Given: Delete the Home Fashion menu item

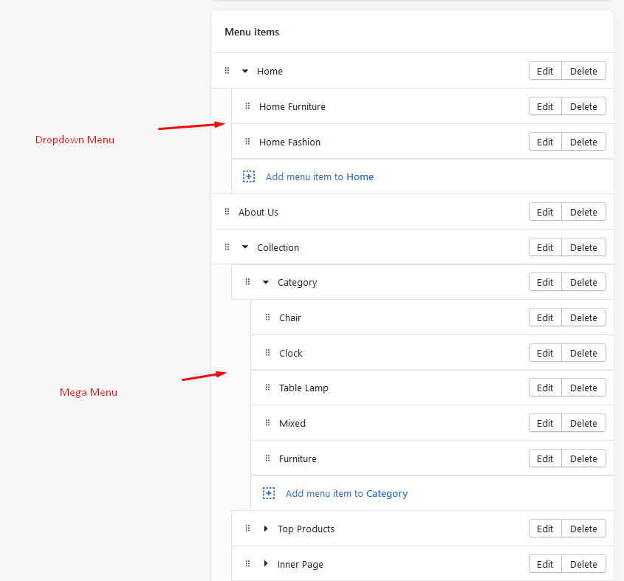Looking at the screenshot, I should tap(583, 142).
